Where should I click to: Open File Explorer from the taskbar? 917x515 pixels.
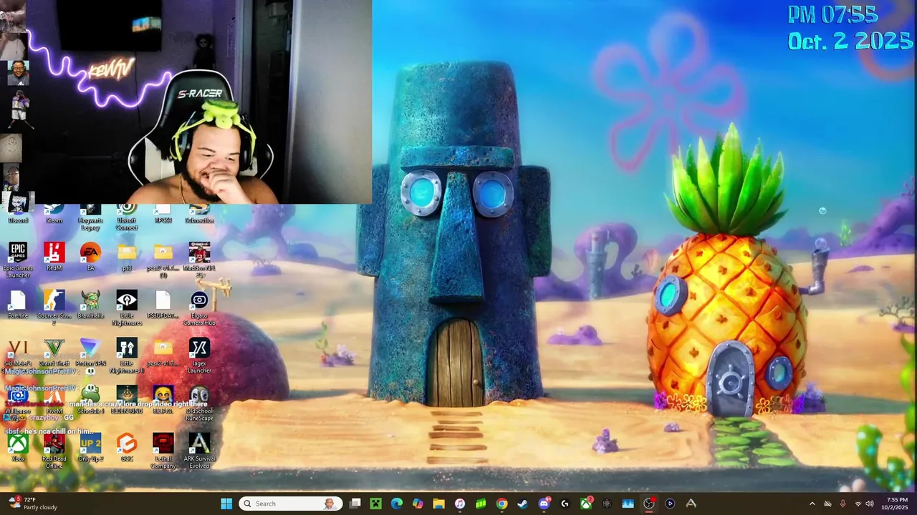(438, 504)
